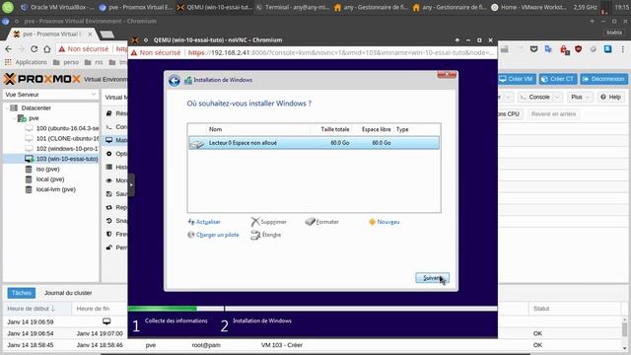The image size is (631, 355).
Task: Collapse the pve node expander
Action: pyautogui.click(x=15, y=118)
